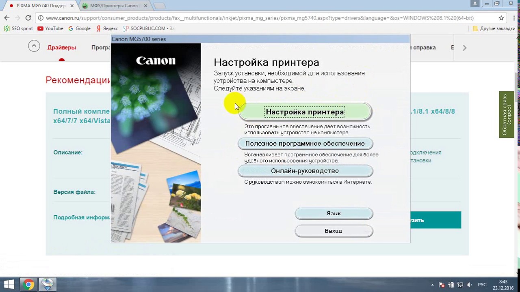Open the Action Center flag icon
This screenshot has width=520, height=292.
(x=442, y=285)
